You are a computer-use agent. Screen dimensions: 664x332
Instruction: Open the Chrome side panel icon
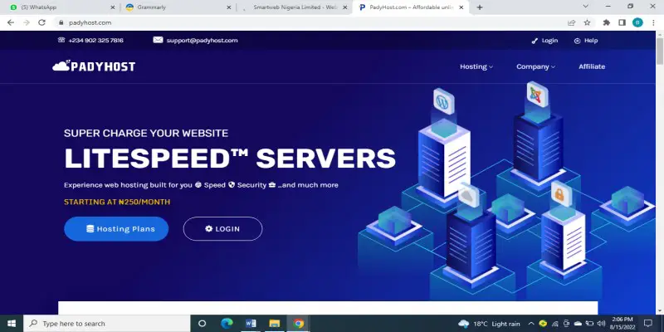pos(622,22)
